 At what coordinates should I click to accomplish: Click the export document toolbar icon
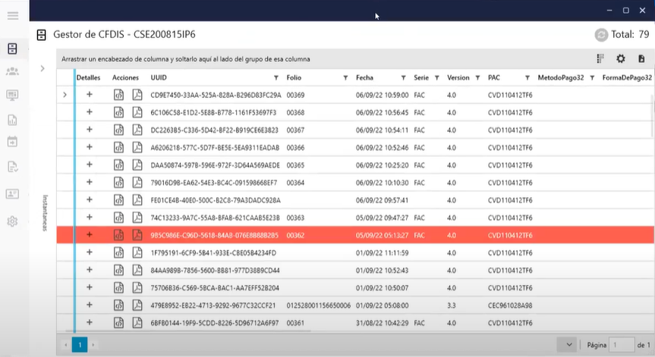pyautogui.click(x=641, y=59)
